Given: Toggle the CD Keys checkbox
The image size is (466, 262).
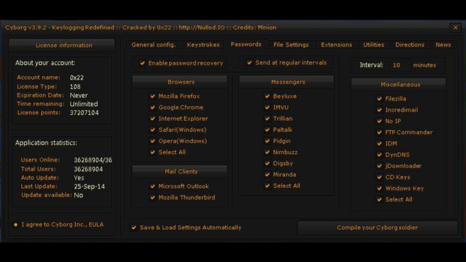Looking at the screenshot, I should [380, 177].
